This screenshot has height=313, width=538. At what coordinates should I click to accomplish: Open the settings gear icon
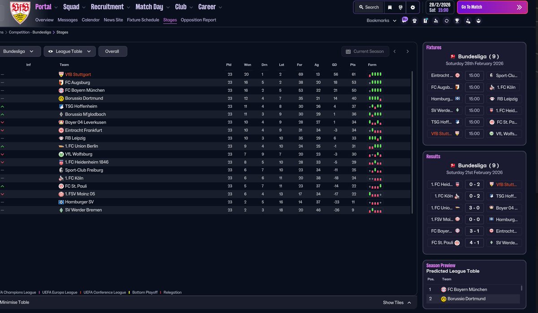413,7
